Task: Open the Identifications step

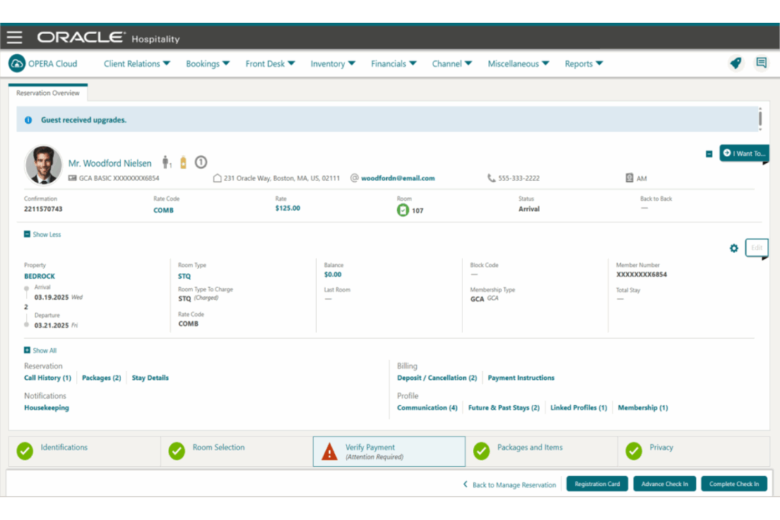Action: coord(84,452)
